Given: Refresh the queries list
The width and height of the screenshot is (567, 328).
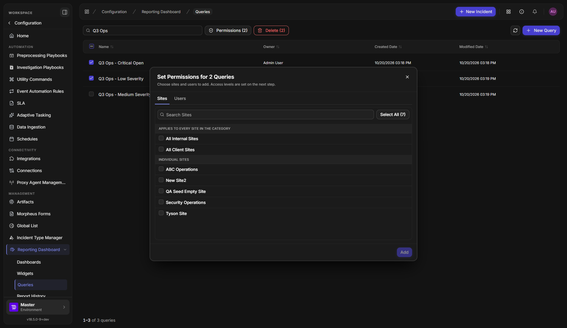Looking at the screenshot, I should (515, 30).
